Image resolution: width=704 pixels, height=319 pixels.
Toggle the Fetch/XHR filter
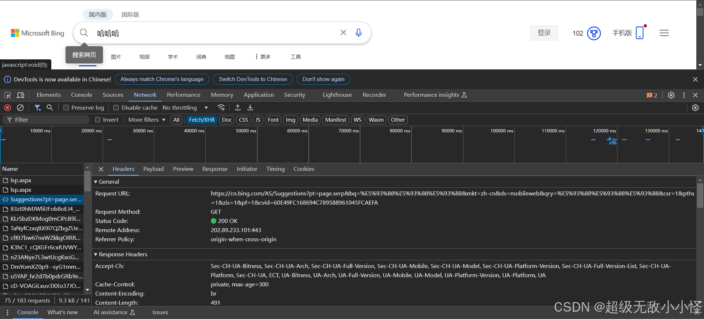click(202, 120)
